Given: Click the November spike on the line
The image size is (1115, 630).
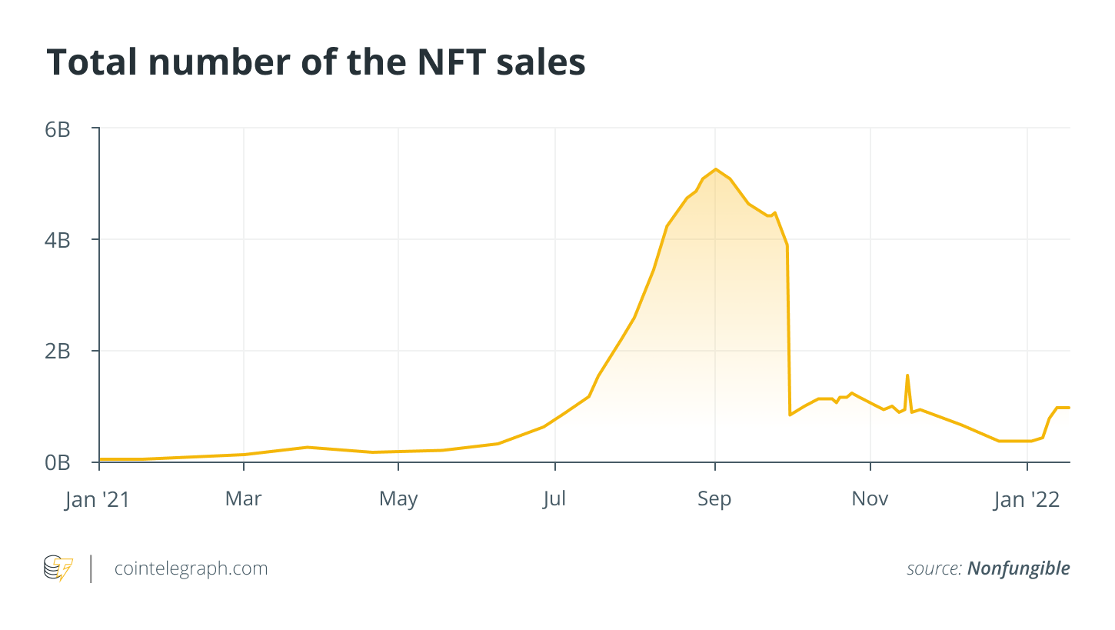Looking at the screenshot, I should click(x=907, y=375).
